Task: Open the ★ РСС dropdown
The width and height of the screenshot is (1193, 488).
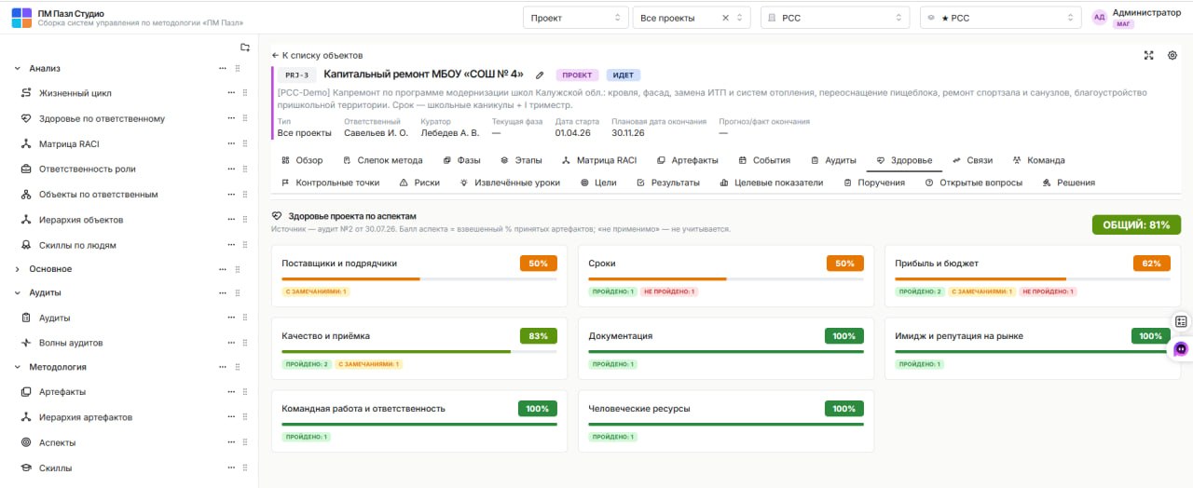Action: [x=1001, y=18]
